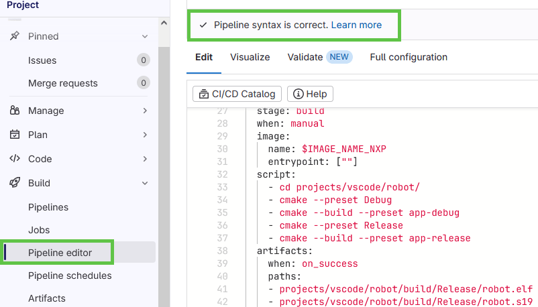Click the 'cd projects/vscode/robot/' line
This screenshot has width=538, height=307.
pos(344,187)
